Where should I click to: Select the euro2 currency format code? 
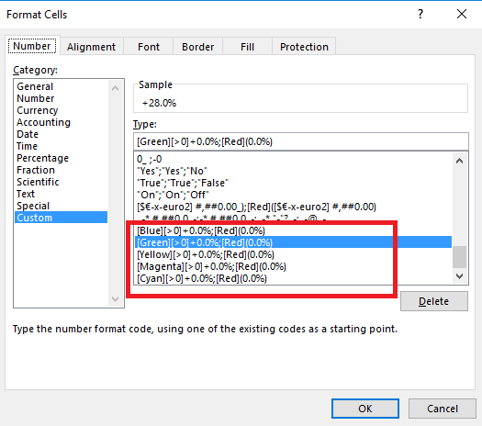tap(294, 207)
